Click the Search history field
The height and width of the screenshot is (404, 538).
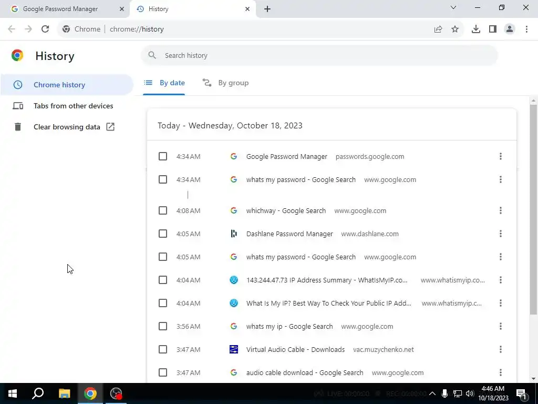(319, 55)
